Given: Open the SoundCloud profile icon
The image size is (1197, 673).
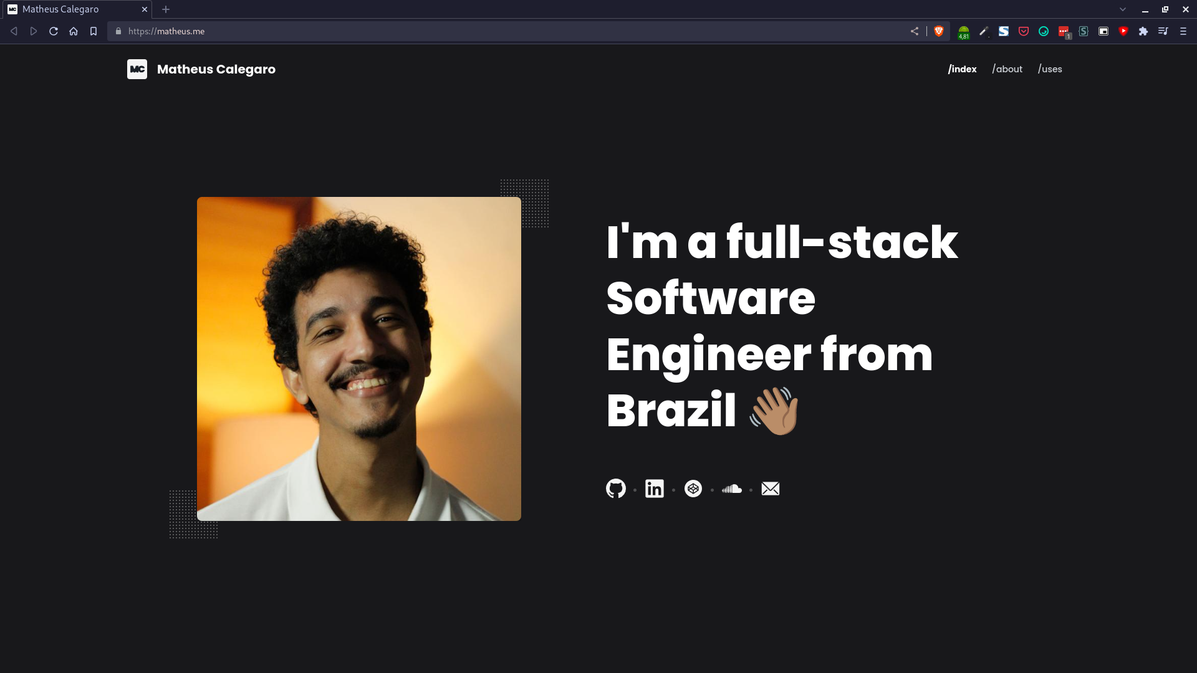Looking at the screenshot, I should click(731, 489).
